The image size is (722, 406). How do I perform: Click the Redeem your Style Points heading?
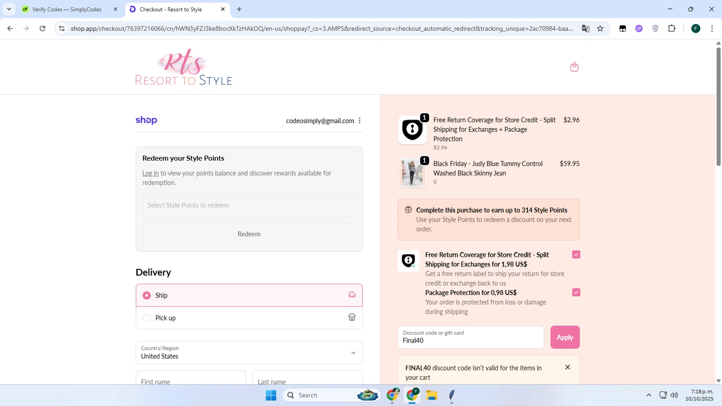click(183, 158)
